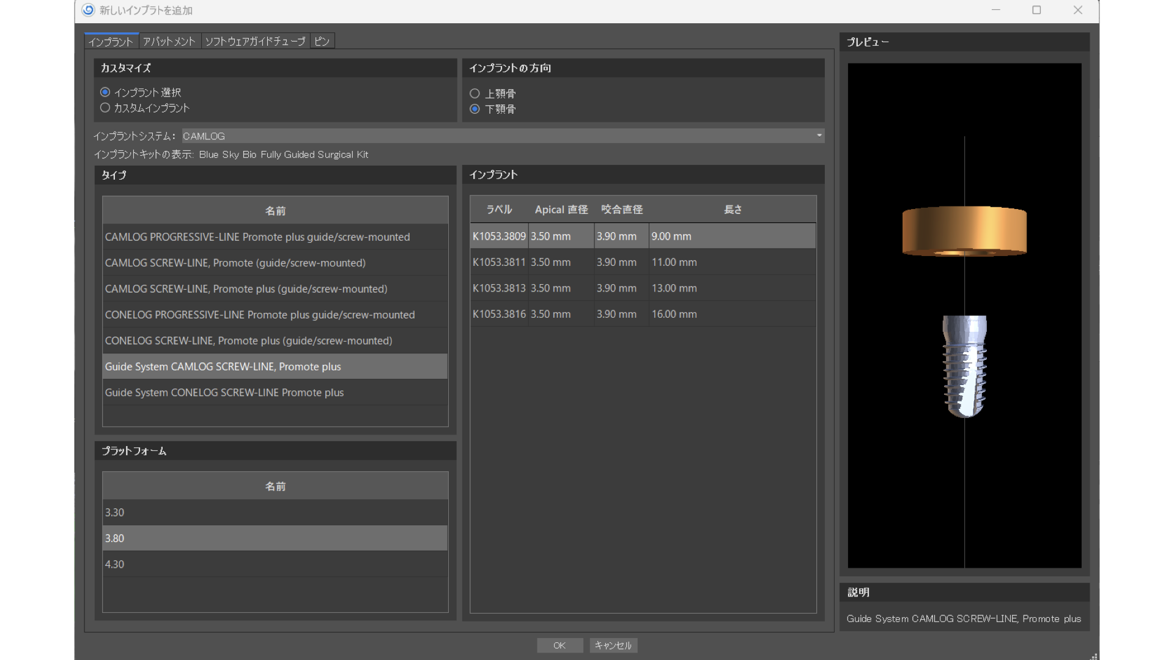
Task: Select the カスタムインプラント radio option
Action: point(105,108)
